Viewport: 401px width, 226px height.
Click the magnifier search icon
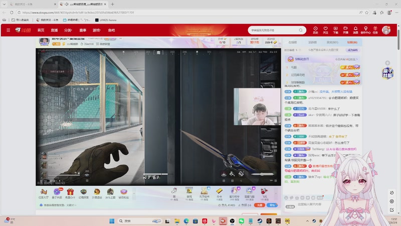301,30
